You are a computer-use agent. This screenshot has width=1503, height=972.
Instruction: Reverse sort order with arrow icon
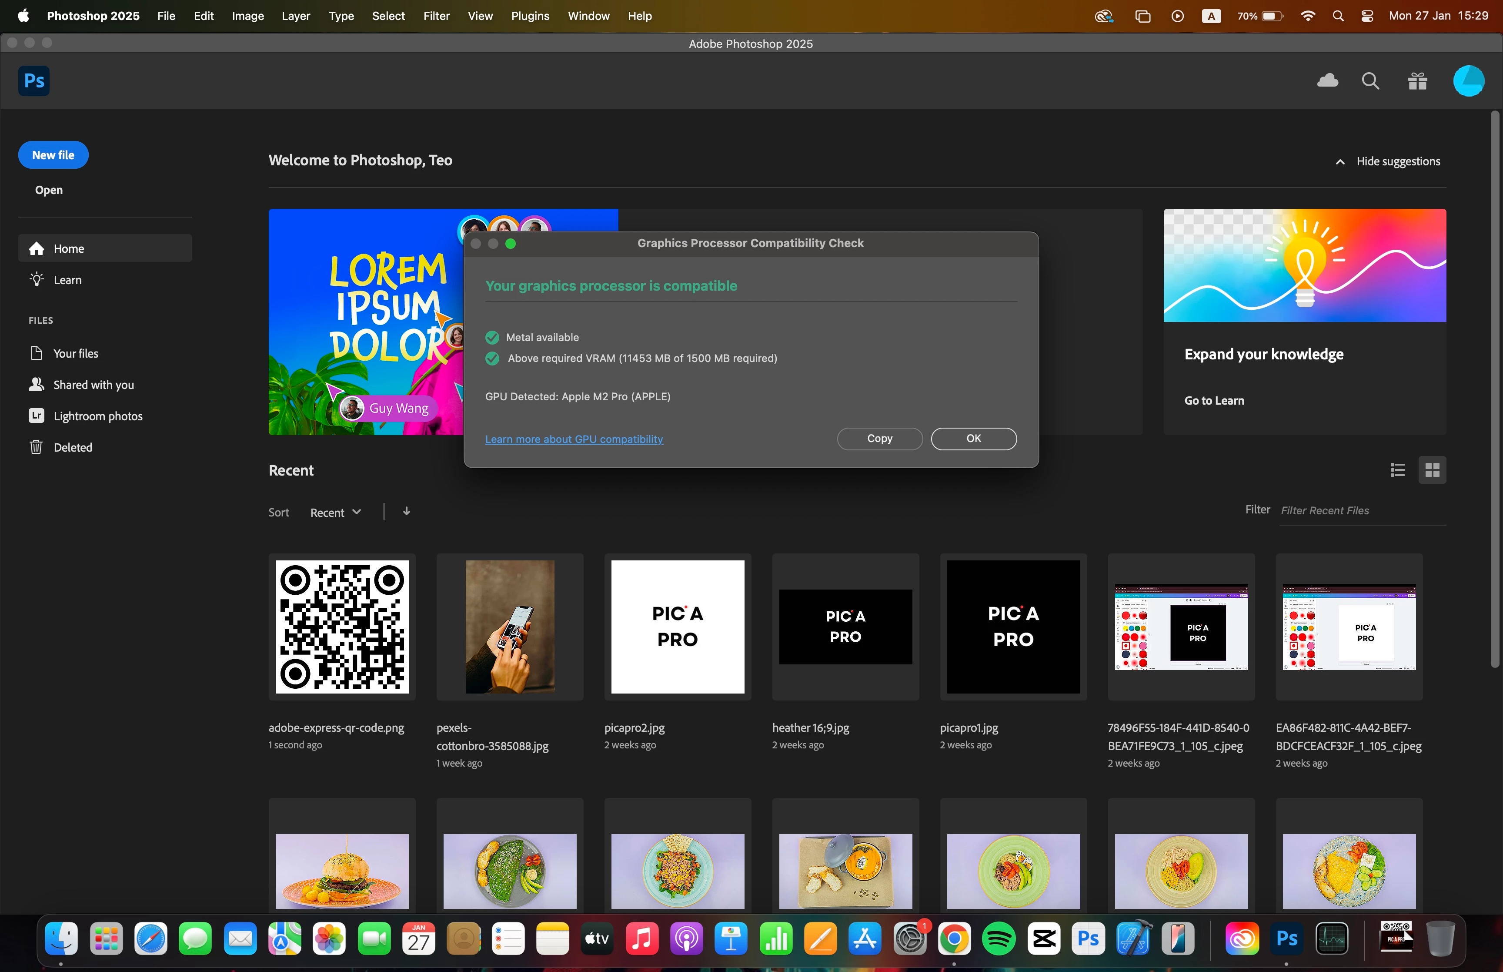406,511
